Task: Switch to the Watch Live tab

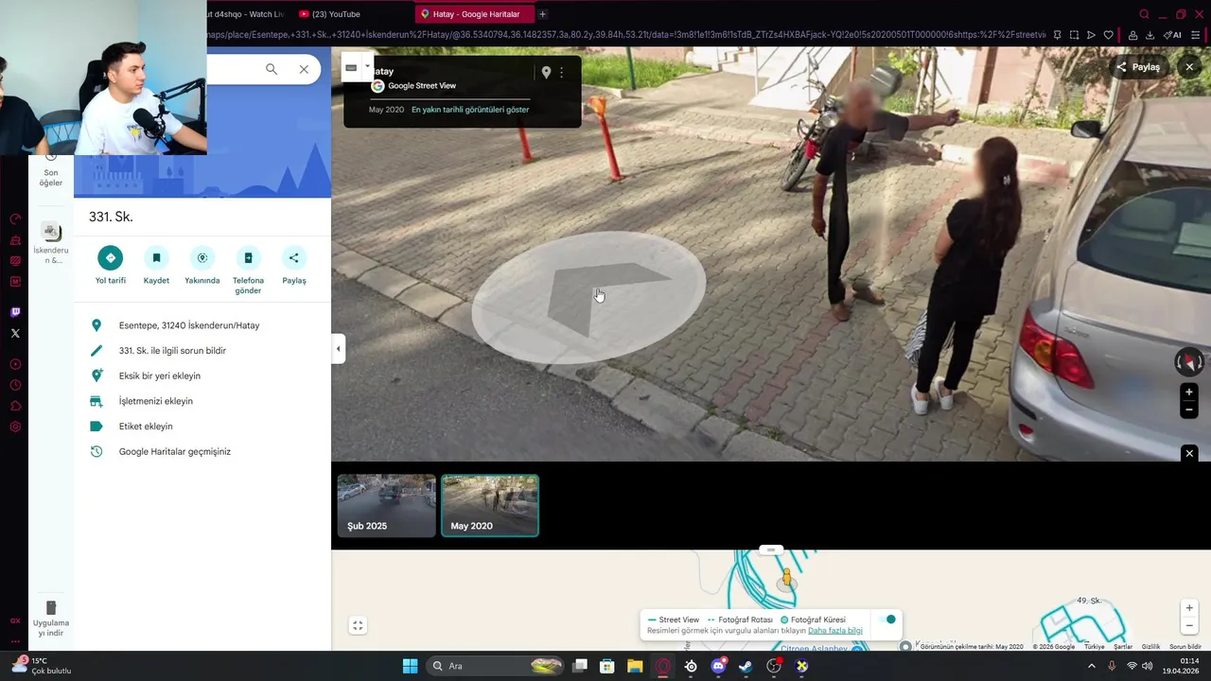Action: pos(248,14)
